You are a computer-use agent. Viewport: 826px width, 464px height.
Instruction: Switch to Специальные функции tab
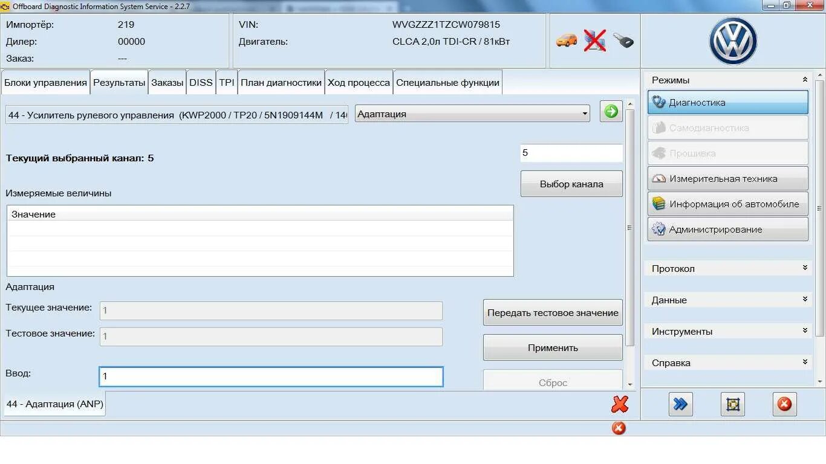pyautogui.click(x=447, y=83)
